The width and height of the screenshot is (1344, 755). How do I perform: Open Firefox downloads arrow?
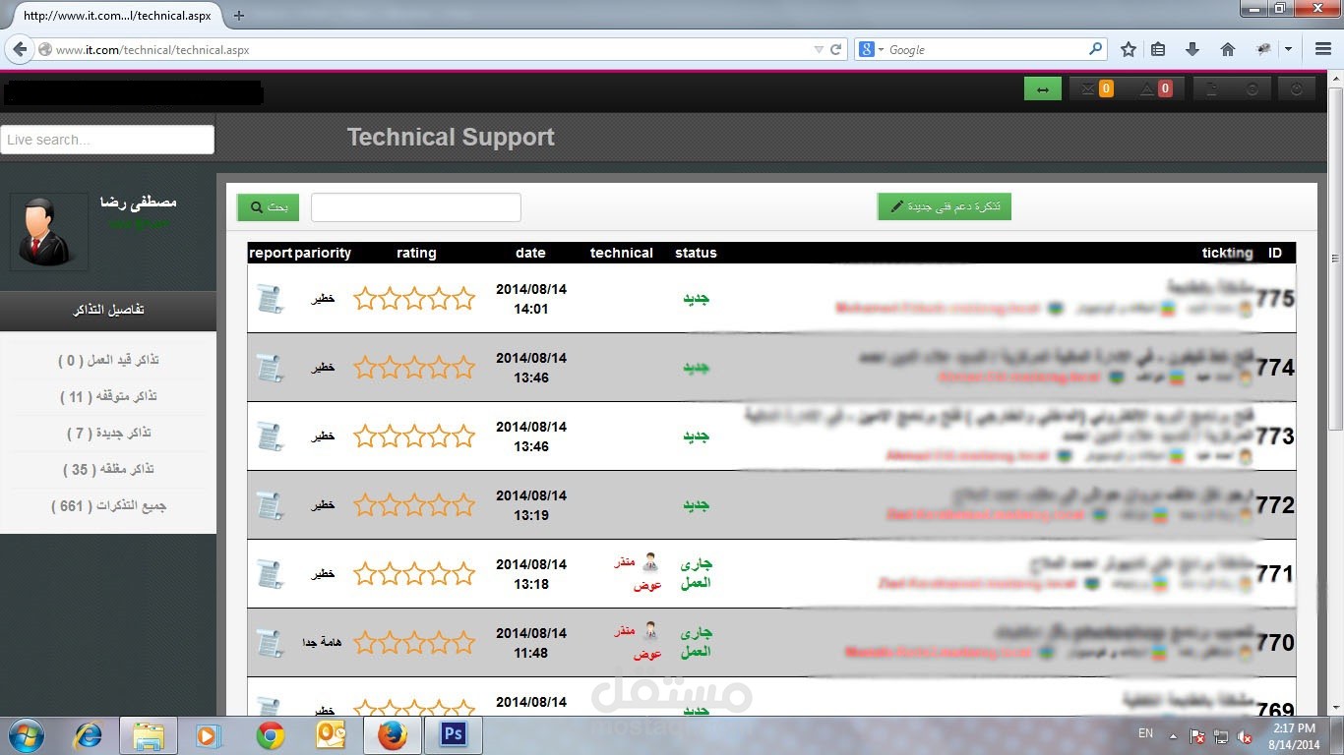[1192, 49]
